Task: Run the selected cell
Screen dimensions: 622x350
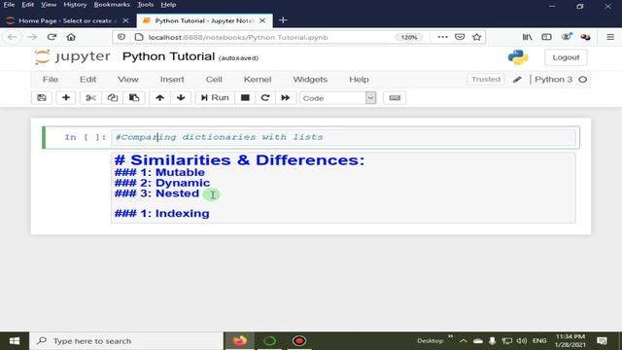Action: click(x=215, y=97)
